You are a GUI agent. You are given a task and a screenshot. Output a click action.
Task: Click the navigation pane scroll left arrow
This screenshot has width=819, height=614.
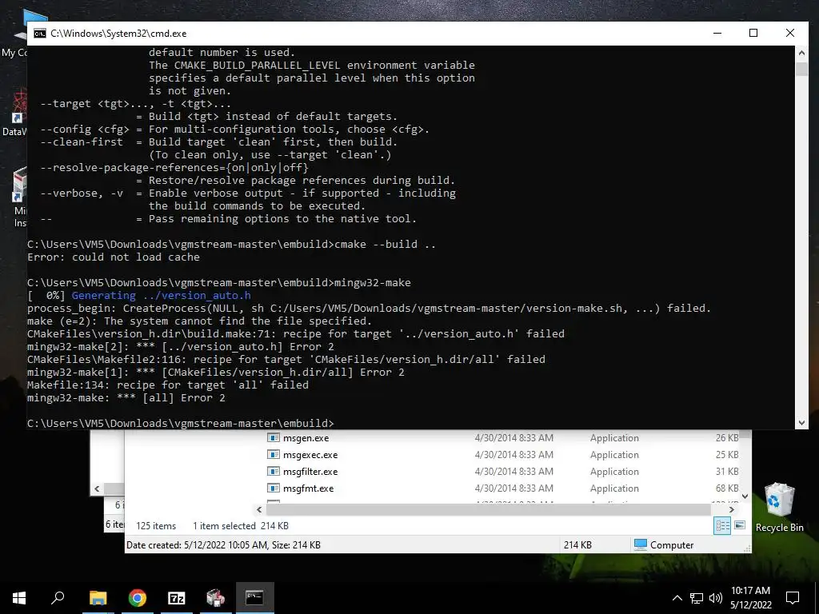[x=97, y=488]
